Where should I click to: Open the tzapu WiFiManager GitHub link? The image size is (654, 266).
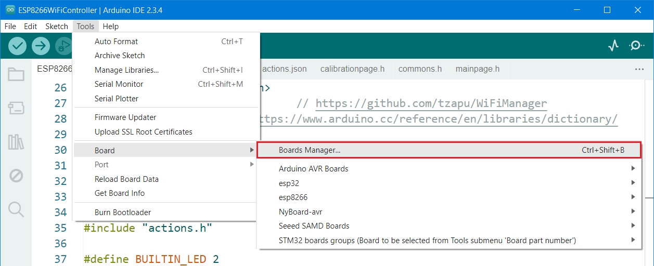pos(431,103)
